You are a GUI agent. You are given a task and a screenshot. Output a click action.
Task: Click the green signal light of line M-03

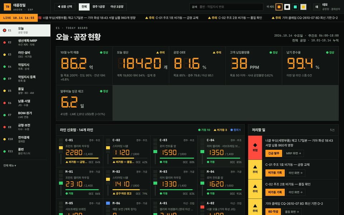(x=155, y=183)
